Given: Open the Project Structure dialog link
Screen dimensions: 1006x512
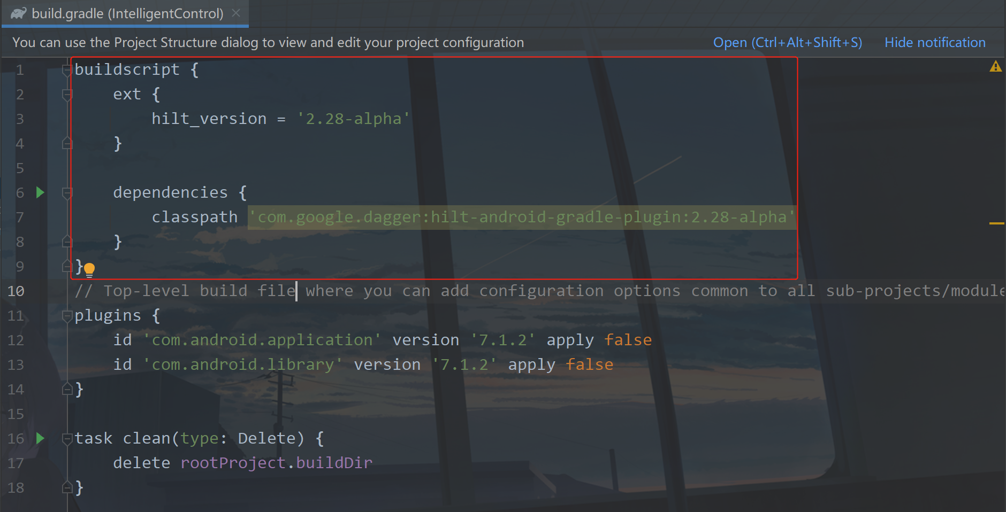Looking at the screenshot, I should point(787,42).
